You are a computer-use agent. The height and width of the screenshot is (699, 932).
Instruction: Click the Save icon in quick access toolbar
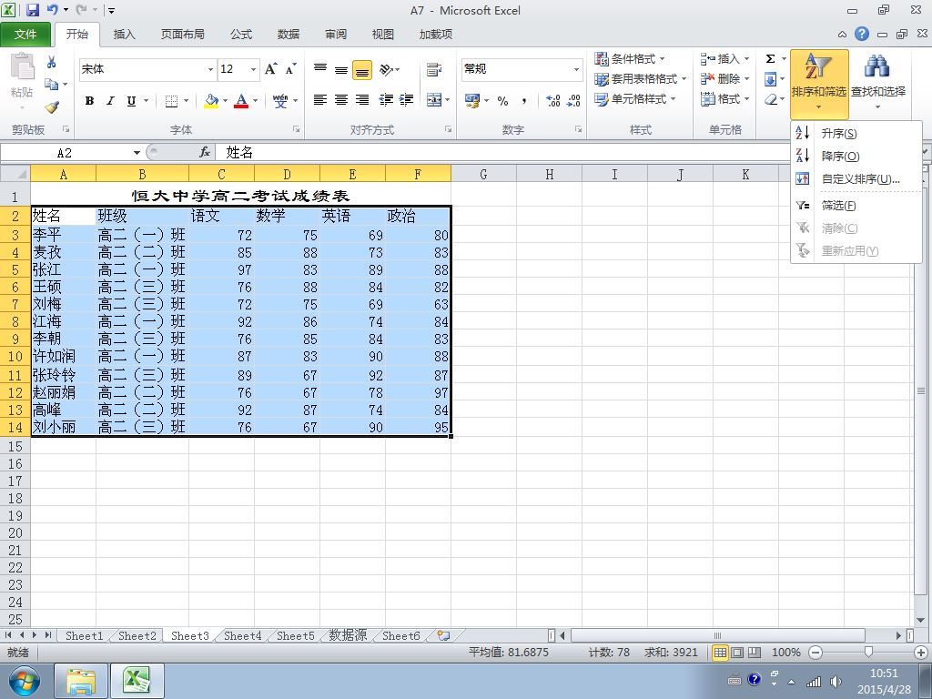(32, 10)
